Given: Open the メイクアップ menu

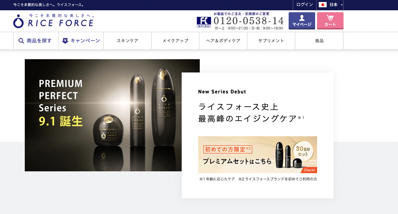Looking at the screenshot, I should pyautogui.click(x=175, y=41).
